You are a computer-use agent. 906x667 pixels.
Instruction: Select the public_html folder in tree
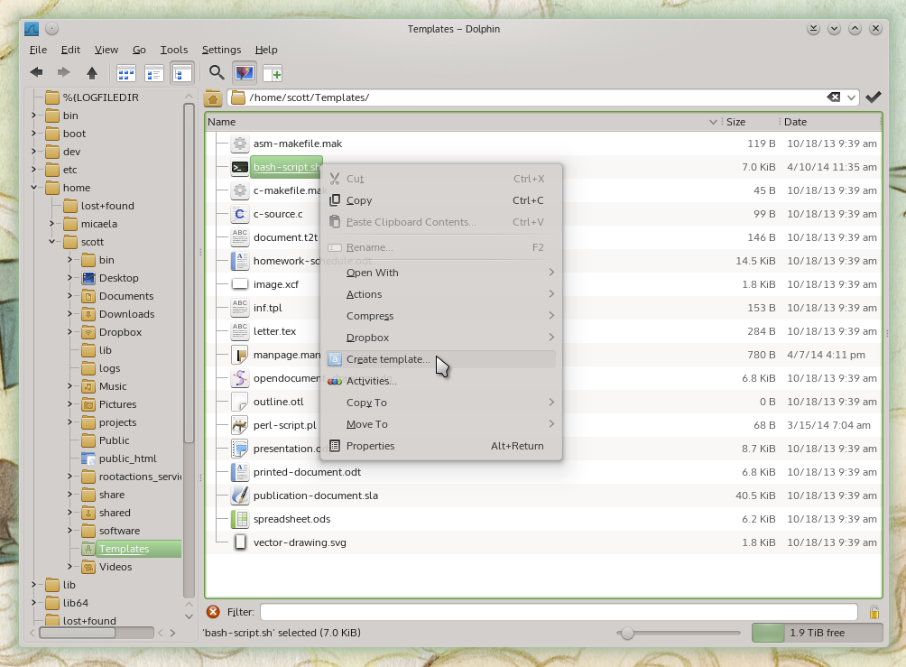pos(120,459)
